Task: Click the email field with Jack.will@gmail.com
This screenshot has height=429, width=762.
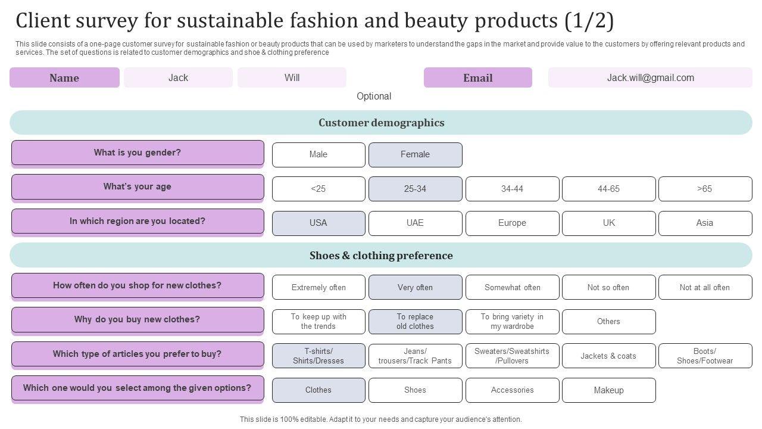Action: point(650,77)
